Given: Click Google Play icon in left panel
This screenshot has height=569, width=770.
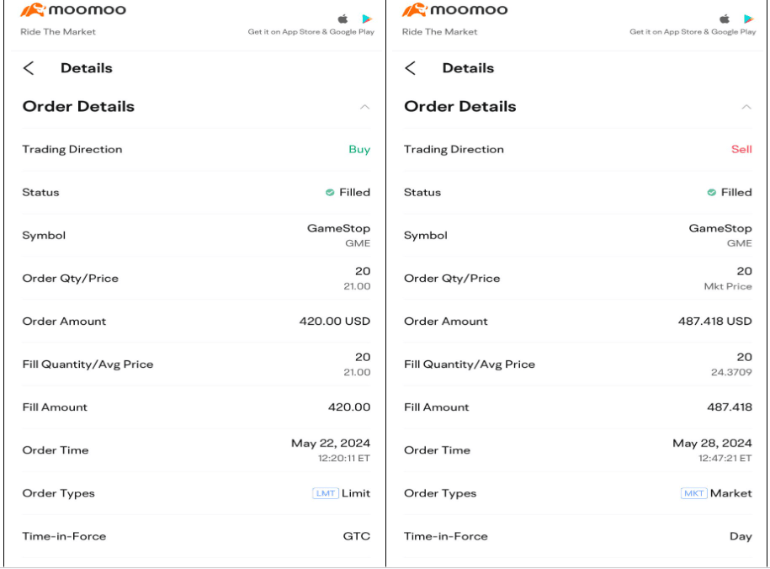Looking at the screenshot, I should [x=367, y=19].
